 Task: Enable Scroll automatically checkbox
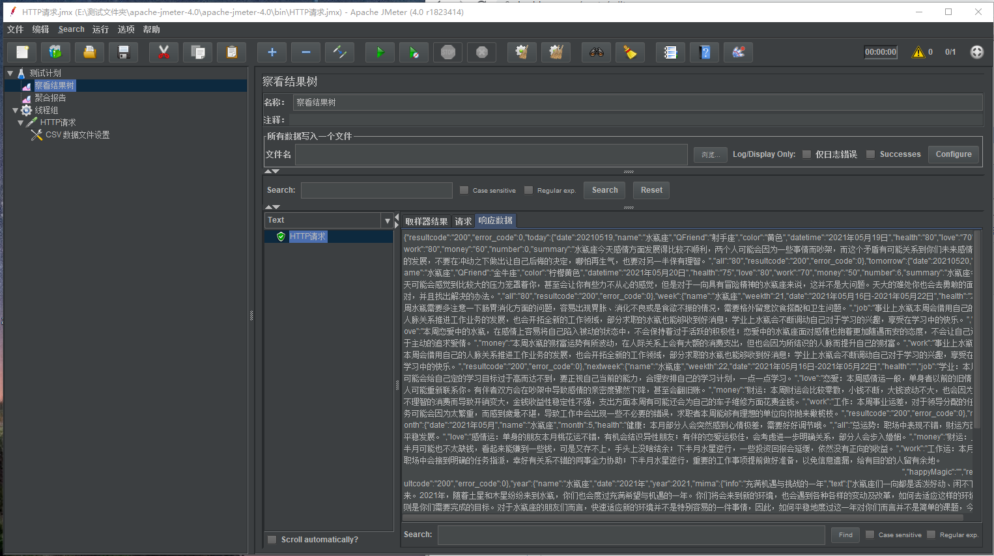(x=272, y=540)
